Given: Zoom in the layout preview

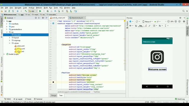Looking at the screenshot, I should tap(176, 21).
